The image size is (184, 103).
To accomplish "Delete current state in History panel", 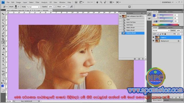I will pos(143,59).
